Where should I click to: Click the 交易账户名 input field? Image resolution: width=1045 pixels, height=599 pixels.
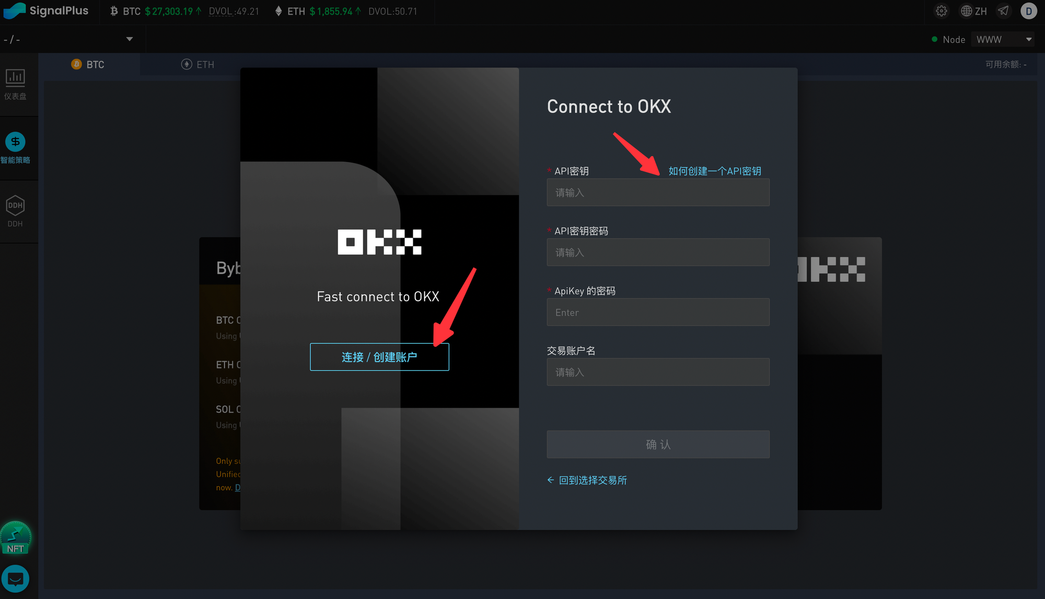[x=658, y=372]
